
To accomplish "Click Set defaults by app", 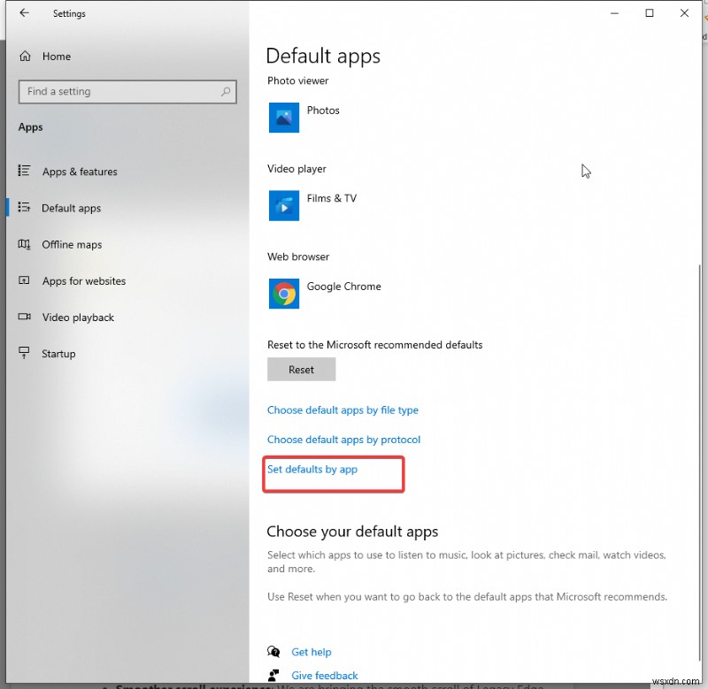I will [312, 470].
